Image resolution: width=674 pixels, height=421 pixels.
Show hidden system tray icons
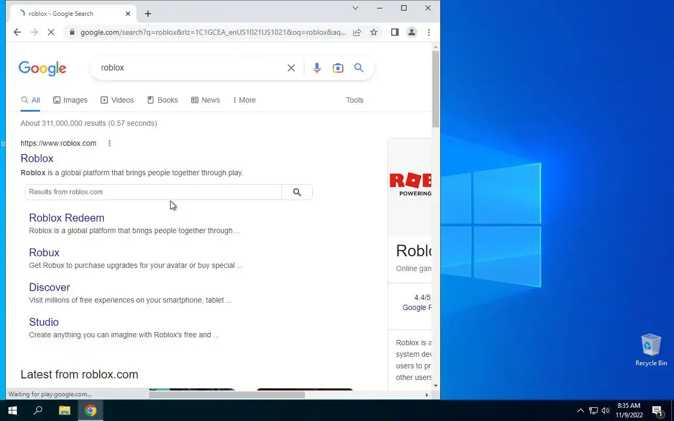(580, 410)
